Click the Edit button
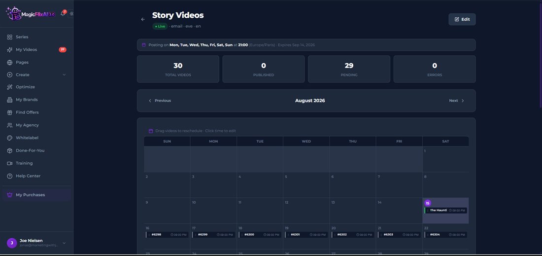542x256 pixels. pos(462,19)
